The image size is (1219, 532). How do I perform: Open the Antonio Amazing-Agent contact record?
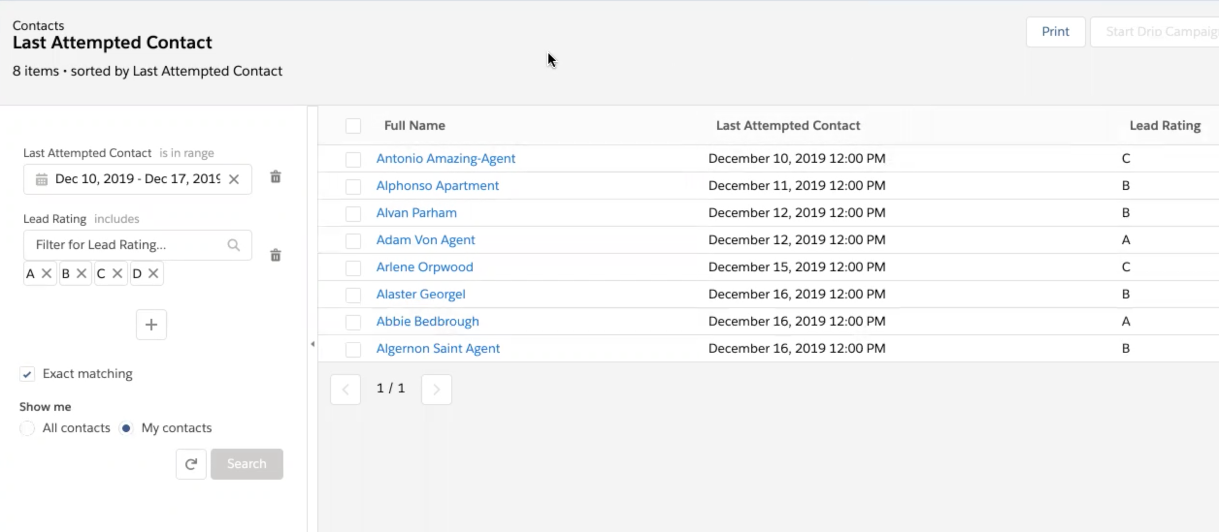(x=445, y=158)
